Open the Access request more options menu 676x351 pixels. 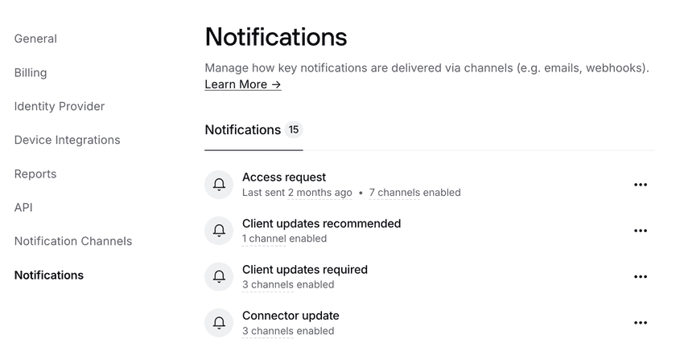tap(641, 185)
